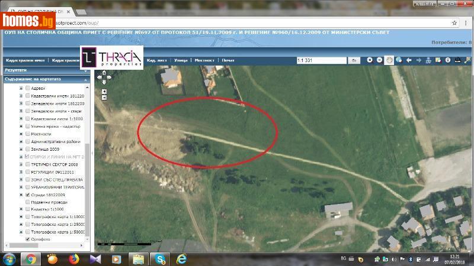Click the side panel collapse handle

tap(92, 153)
